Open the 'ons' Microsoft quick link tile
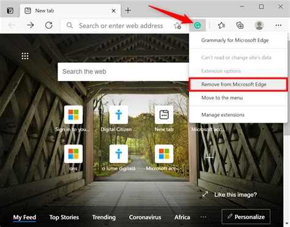Screen dimensions: 290x227 [73, 154]
